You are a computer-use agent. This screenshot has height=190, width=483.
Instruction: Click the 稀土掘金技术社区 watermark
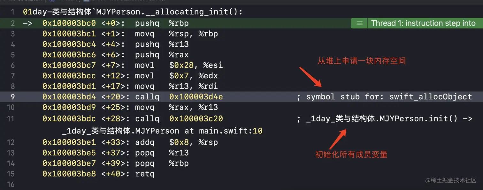451,180
